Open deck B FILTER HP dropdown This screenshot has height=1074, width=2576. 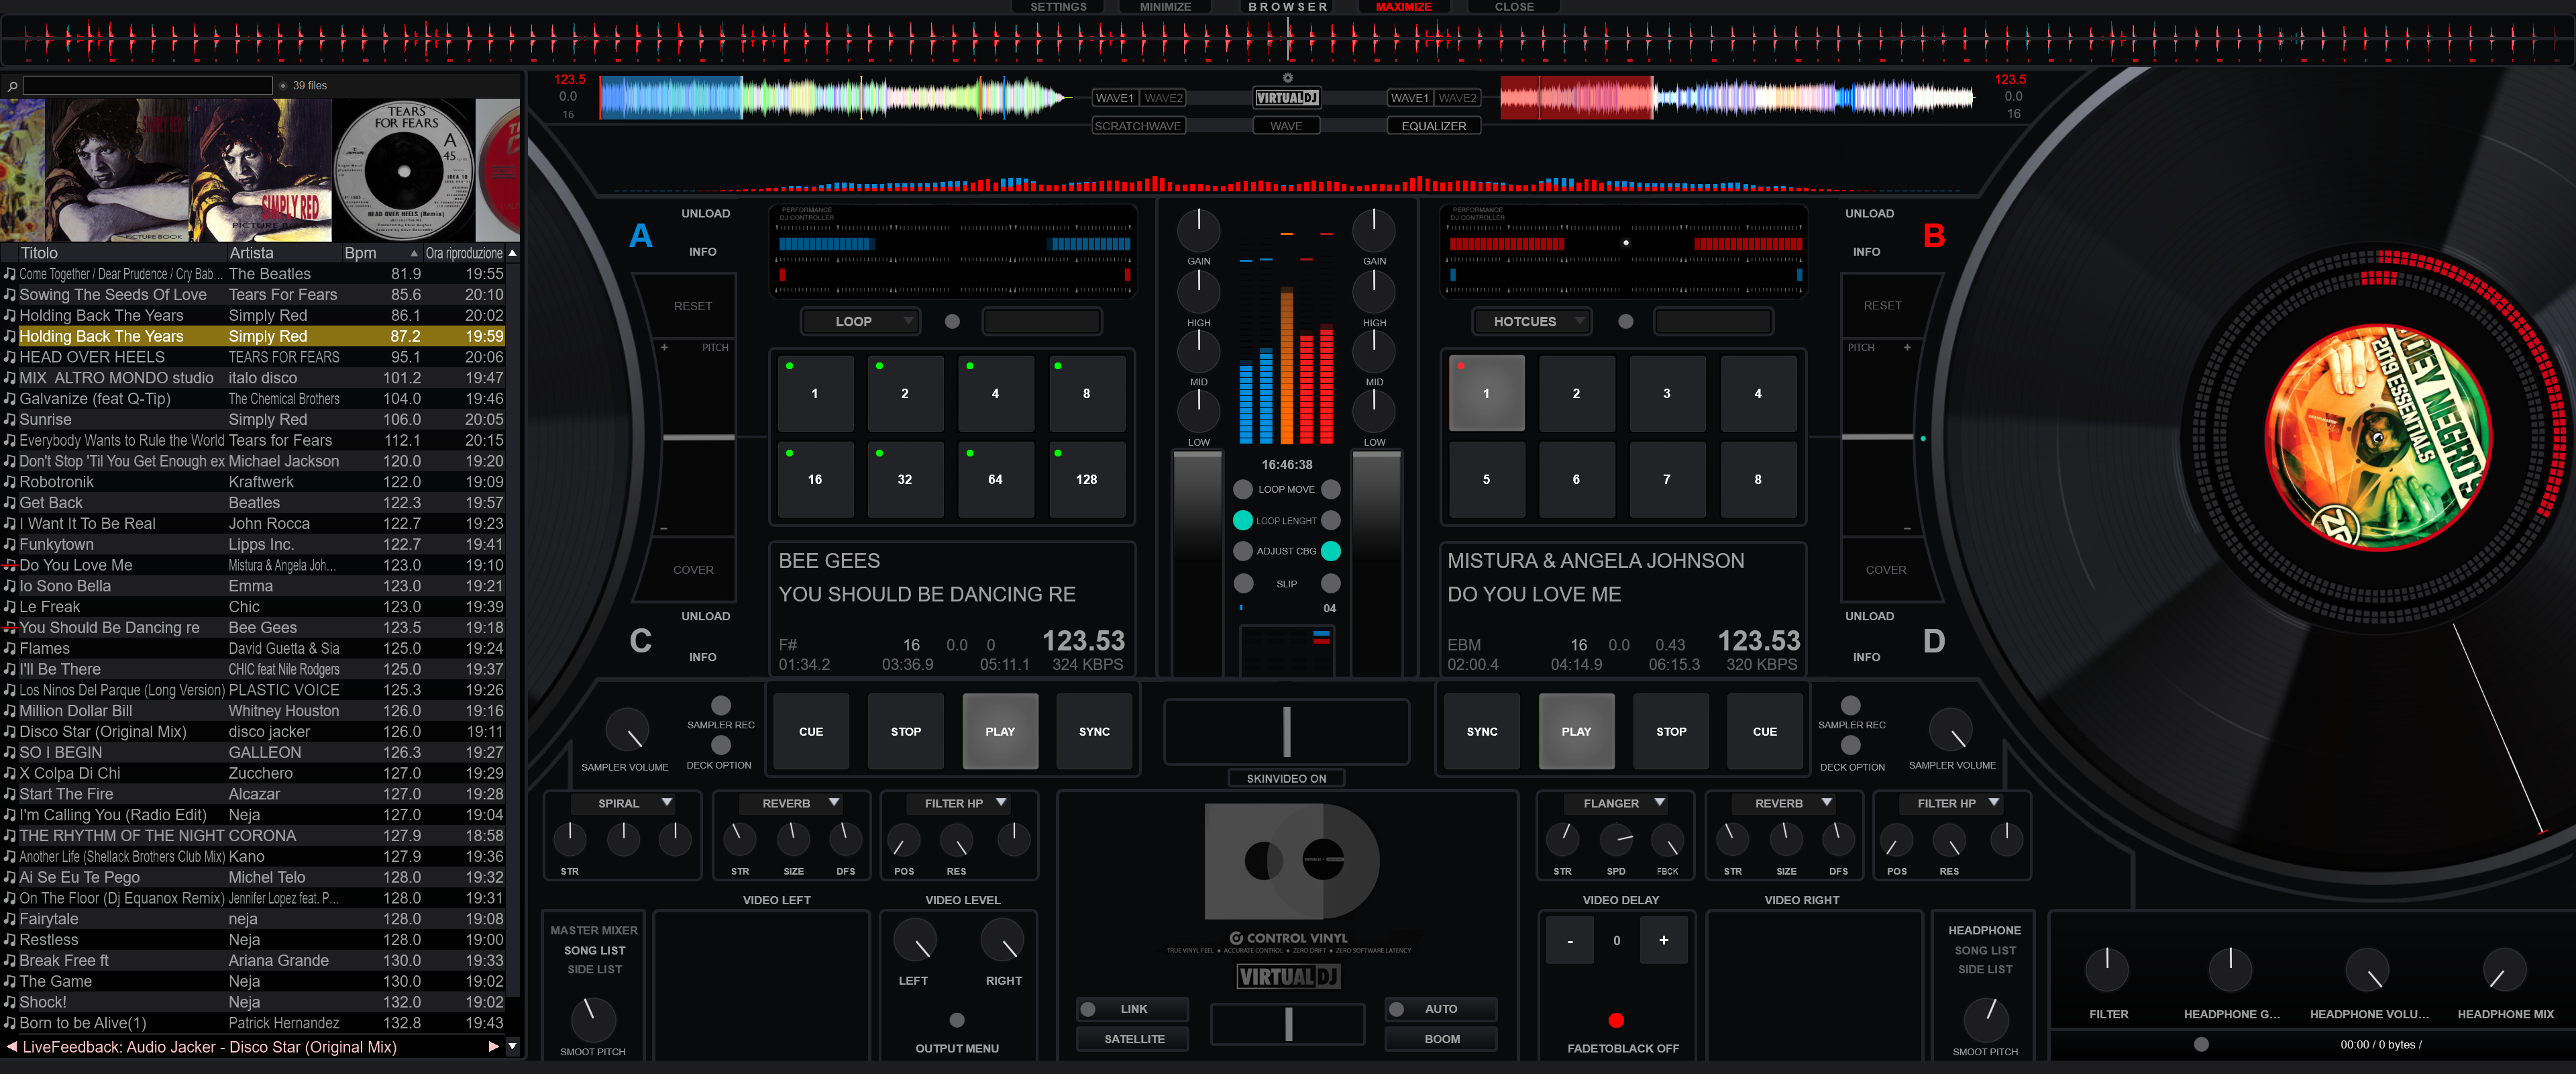(1951, 803)
